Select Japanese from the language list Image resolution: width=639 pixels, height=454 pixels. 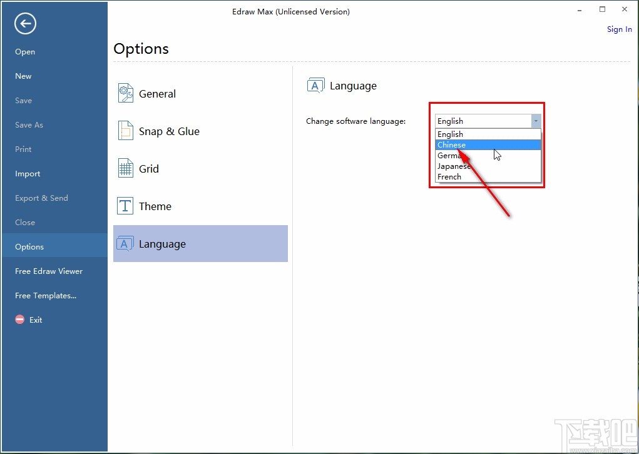coord(488,166)
